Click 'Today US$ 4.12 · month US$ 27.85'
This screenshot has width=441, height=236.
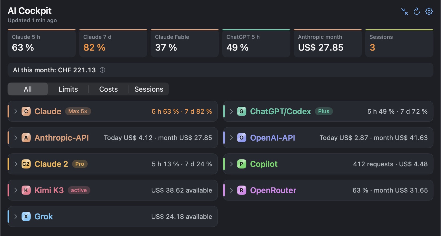[158, 138]
